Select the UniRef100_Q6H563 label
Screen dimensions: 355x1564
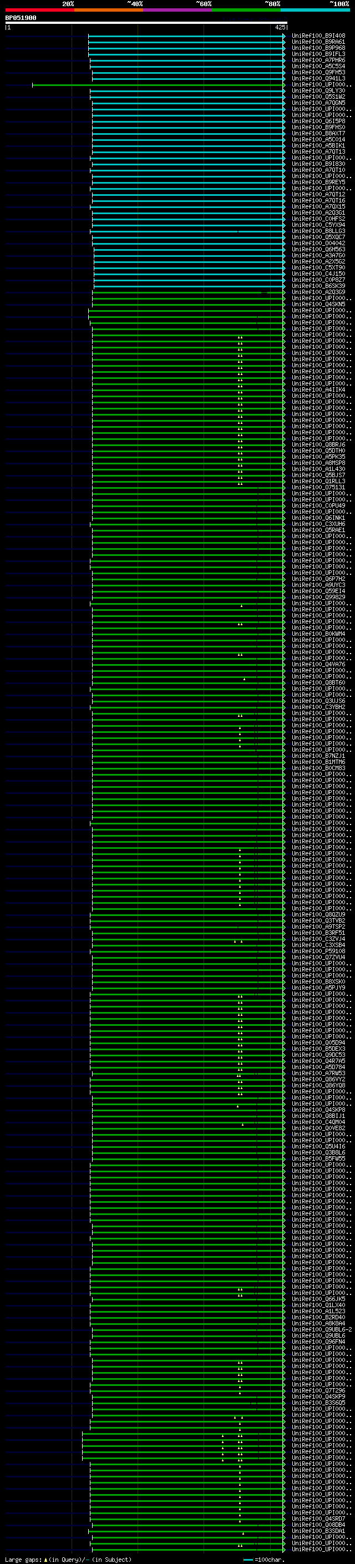point(318,250)
